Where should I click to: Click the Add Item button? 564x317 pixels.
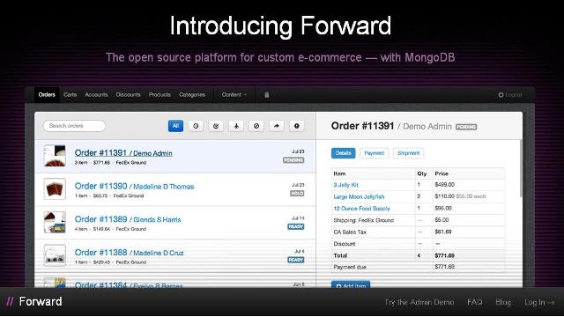tap(351, 285)
